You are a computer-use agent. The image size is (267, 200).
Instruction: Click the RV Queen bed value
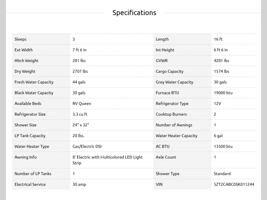click(x=82, y=103)
